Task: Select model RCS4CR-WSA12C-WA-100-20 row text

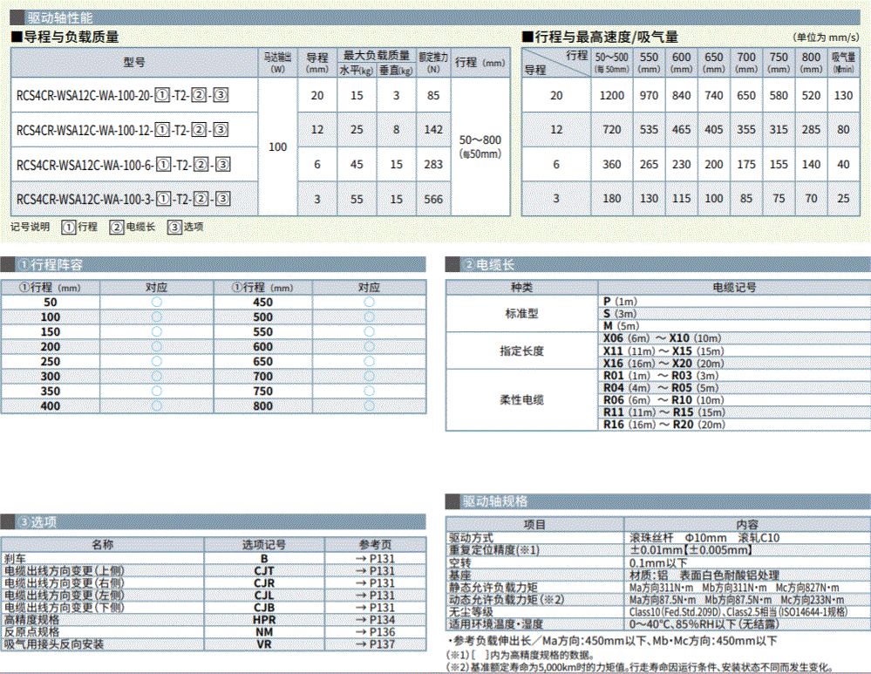Action: click(122, 96)
